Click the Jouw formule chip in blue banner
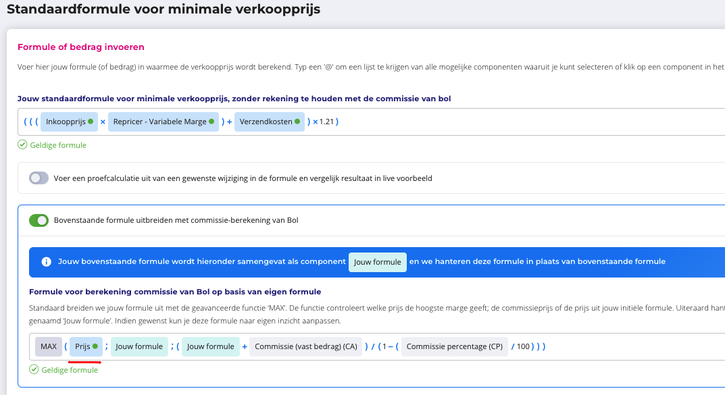 pos(377,262)
